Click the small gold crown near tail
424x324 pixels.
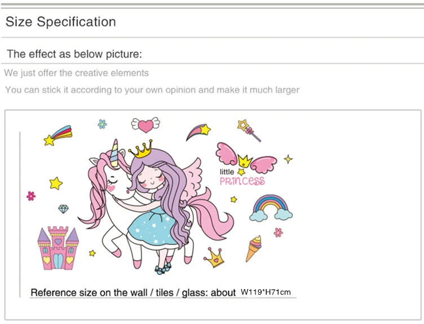[214, 258]
